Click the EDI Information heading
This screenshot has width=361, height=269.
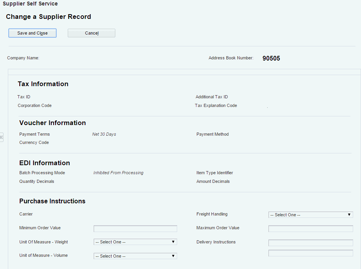click(x=44, y=163)
